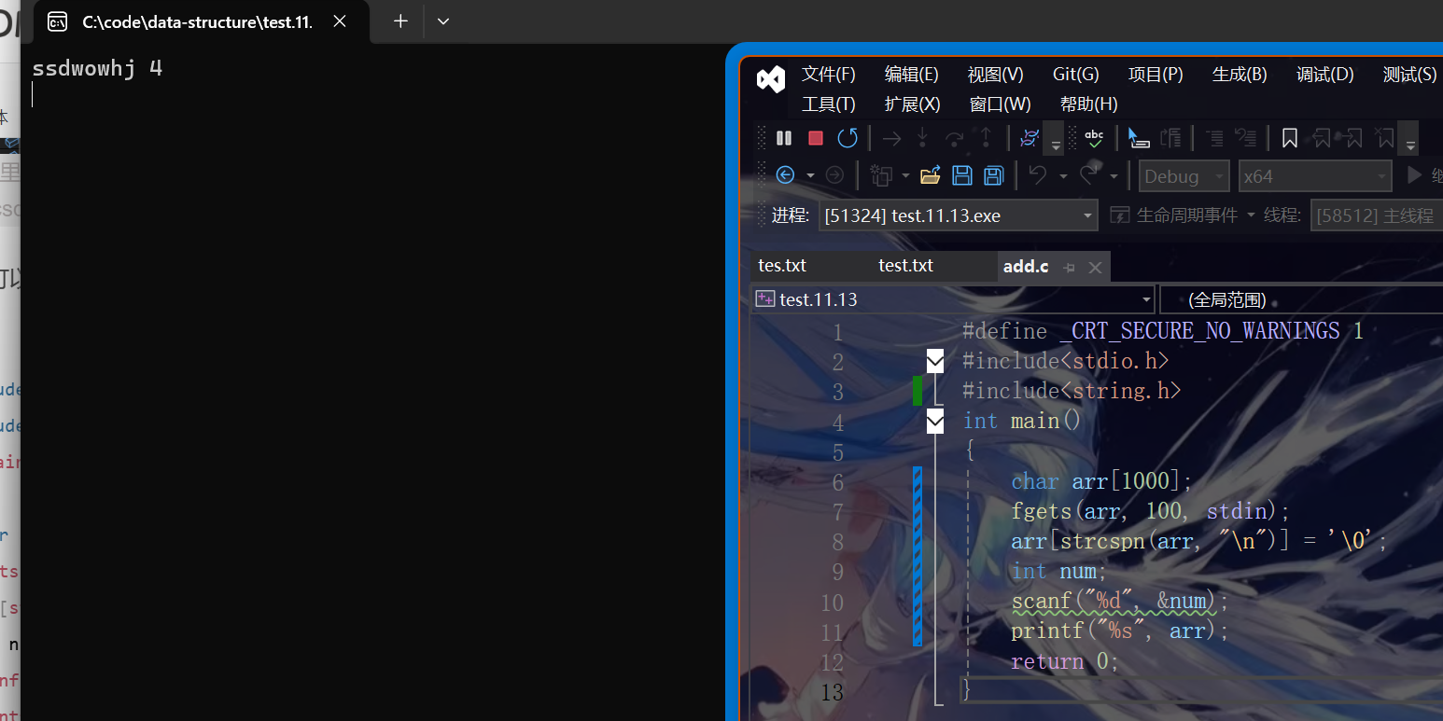This screenshot has width=1443, height=721.
Task: Pin the add.c tab
Action: (x=1070, y=268)
